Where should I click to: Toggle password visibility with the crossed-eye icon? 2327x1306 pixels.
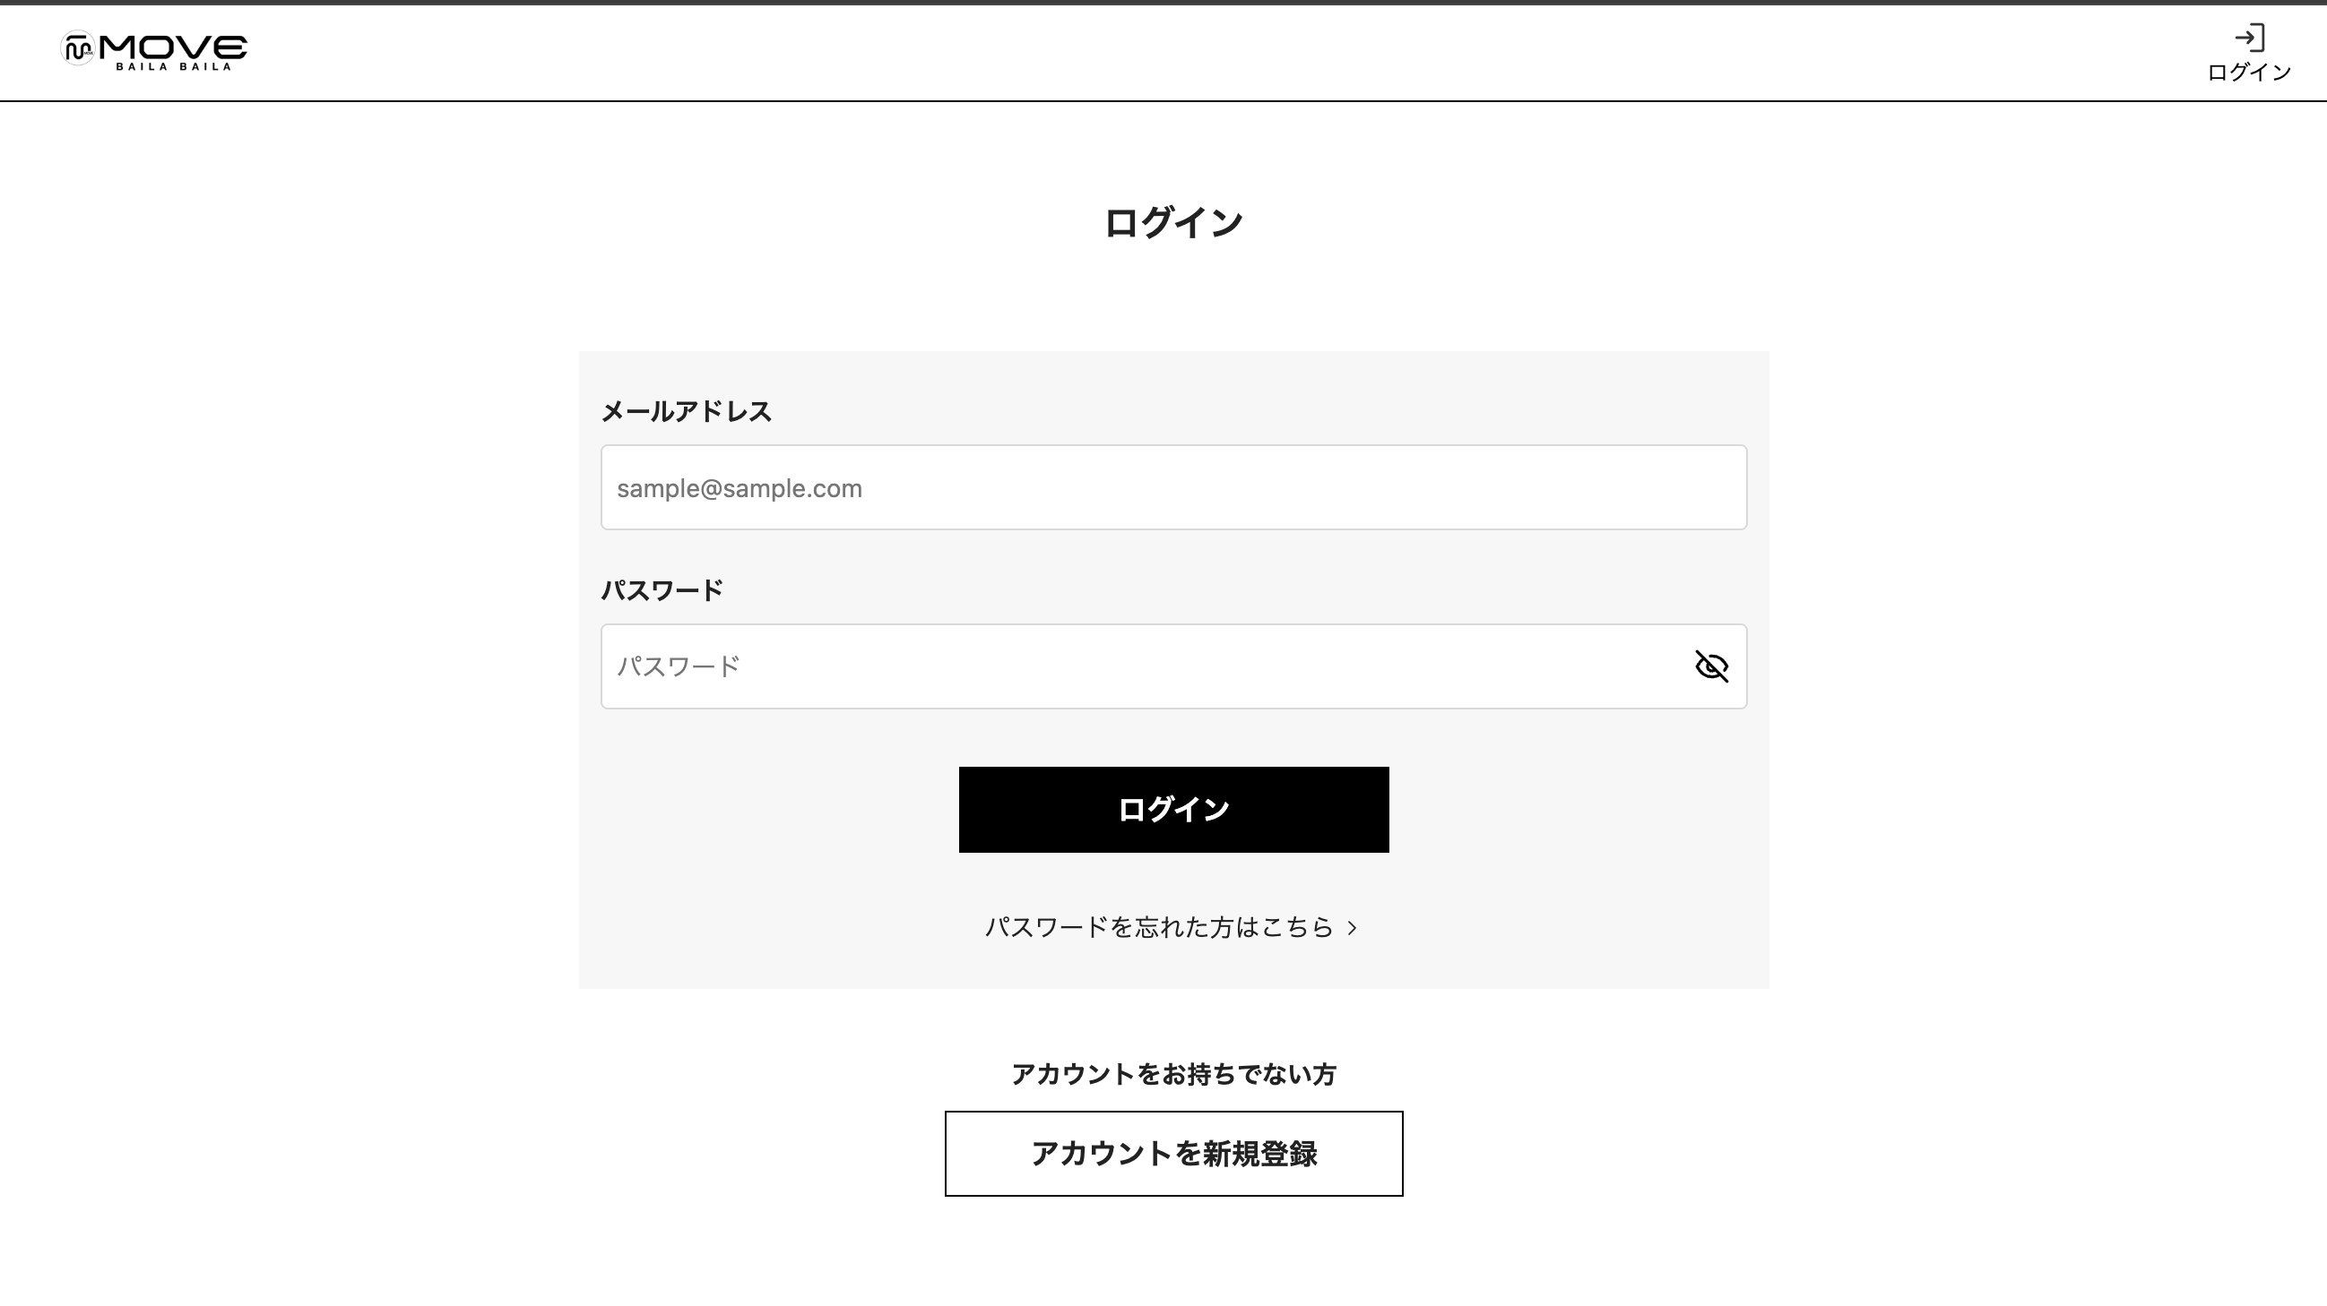[x=1711, y=666]
